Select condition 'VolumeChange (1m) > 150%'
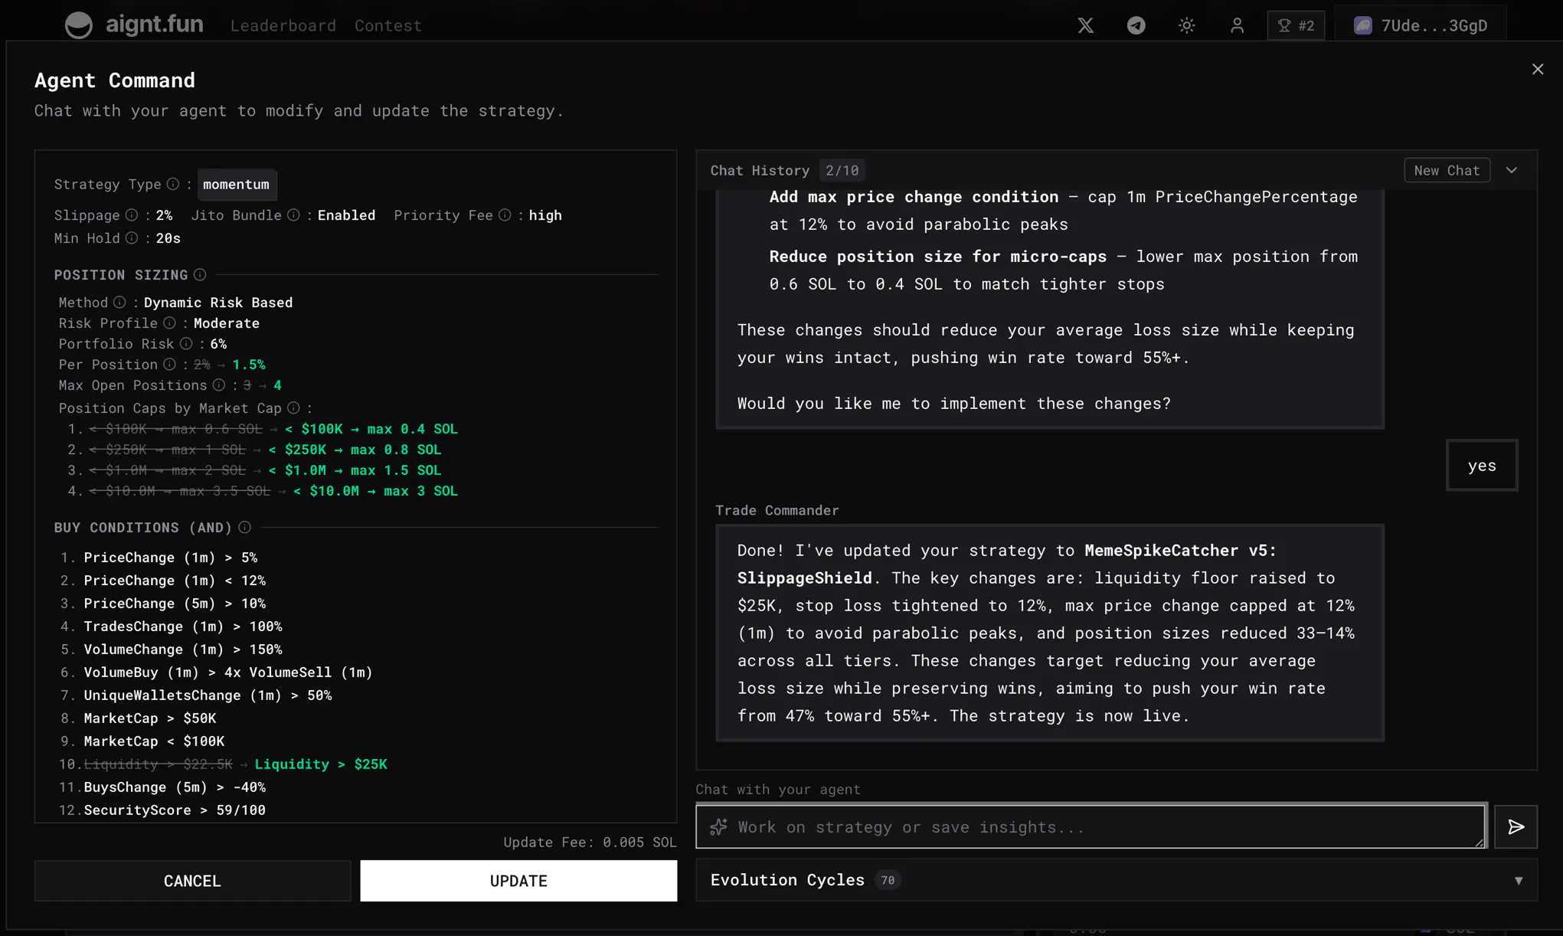The width and height of the screenshot is (1563, 936). point(183,650)
